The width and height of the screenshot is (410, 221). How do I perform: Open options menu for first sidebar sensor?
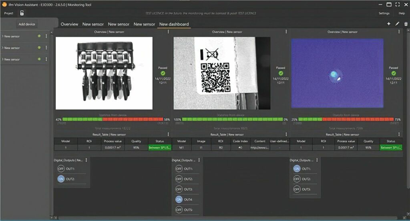tap(46, 36)
